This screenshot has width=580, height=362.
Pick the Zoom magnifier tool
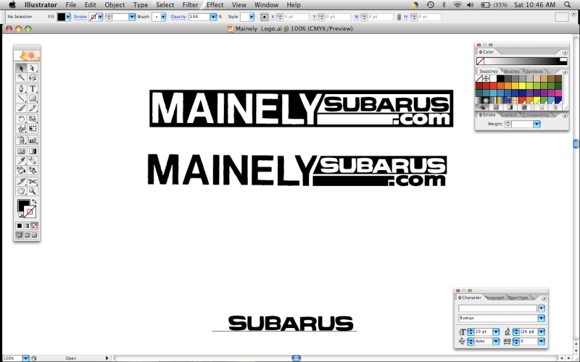(x=33, y=191)
